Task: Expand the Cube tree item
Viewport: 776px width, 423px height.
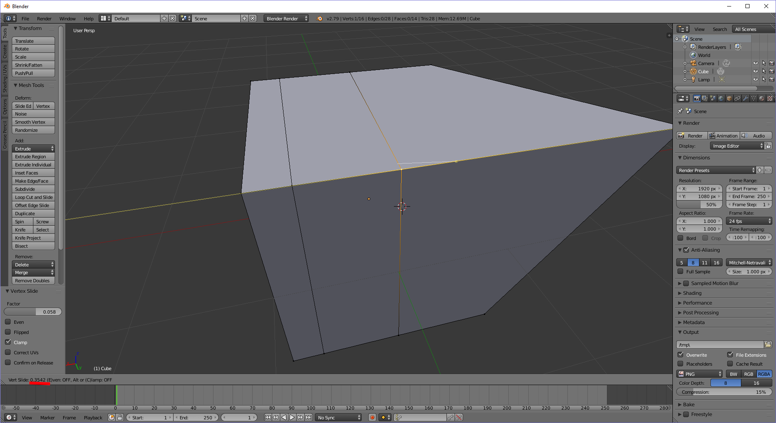Action: pyautogui.click(x=685, y=71)
